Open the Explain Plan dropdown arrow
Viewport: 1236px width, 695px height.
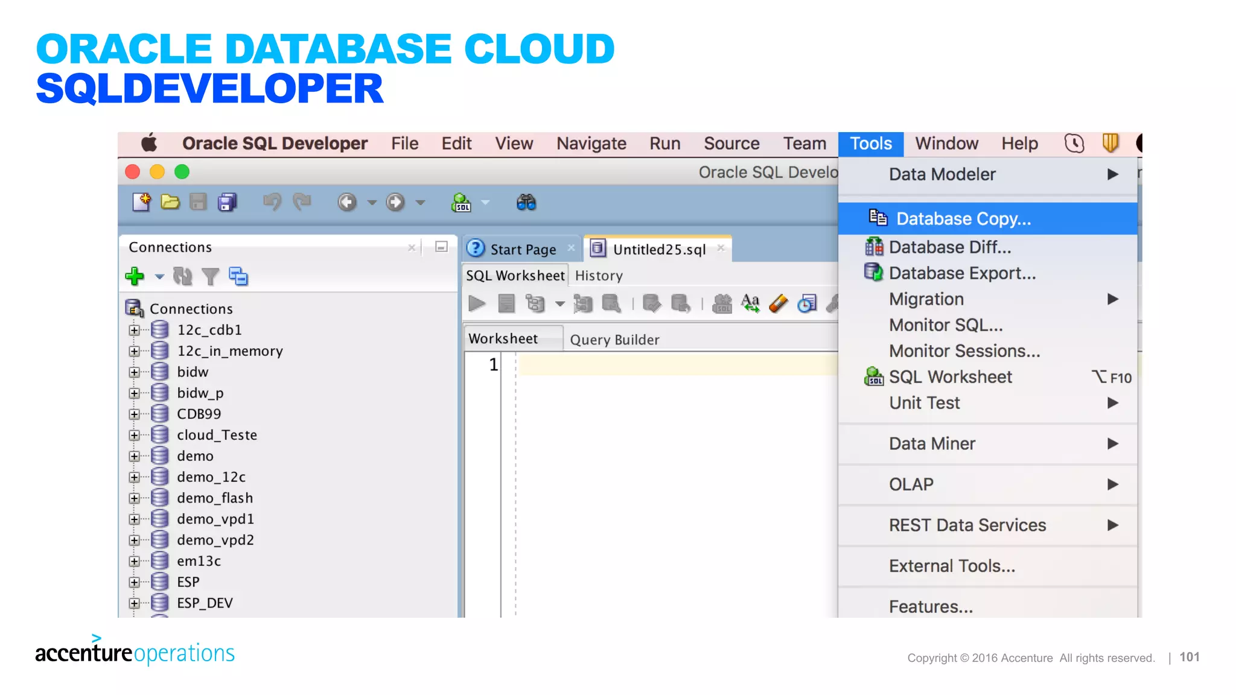click(560, 304)
